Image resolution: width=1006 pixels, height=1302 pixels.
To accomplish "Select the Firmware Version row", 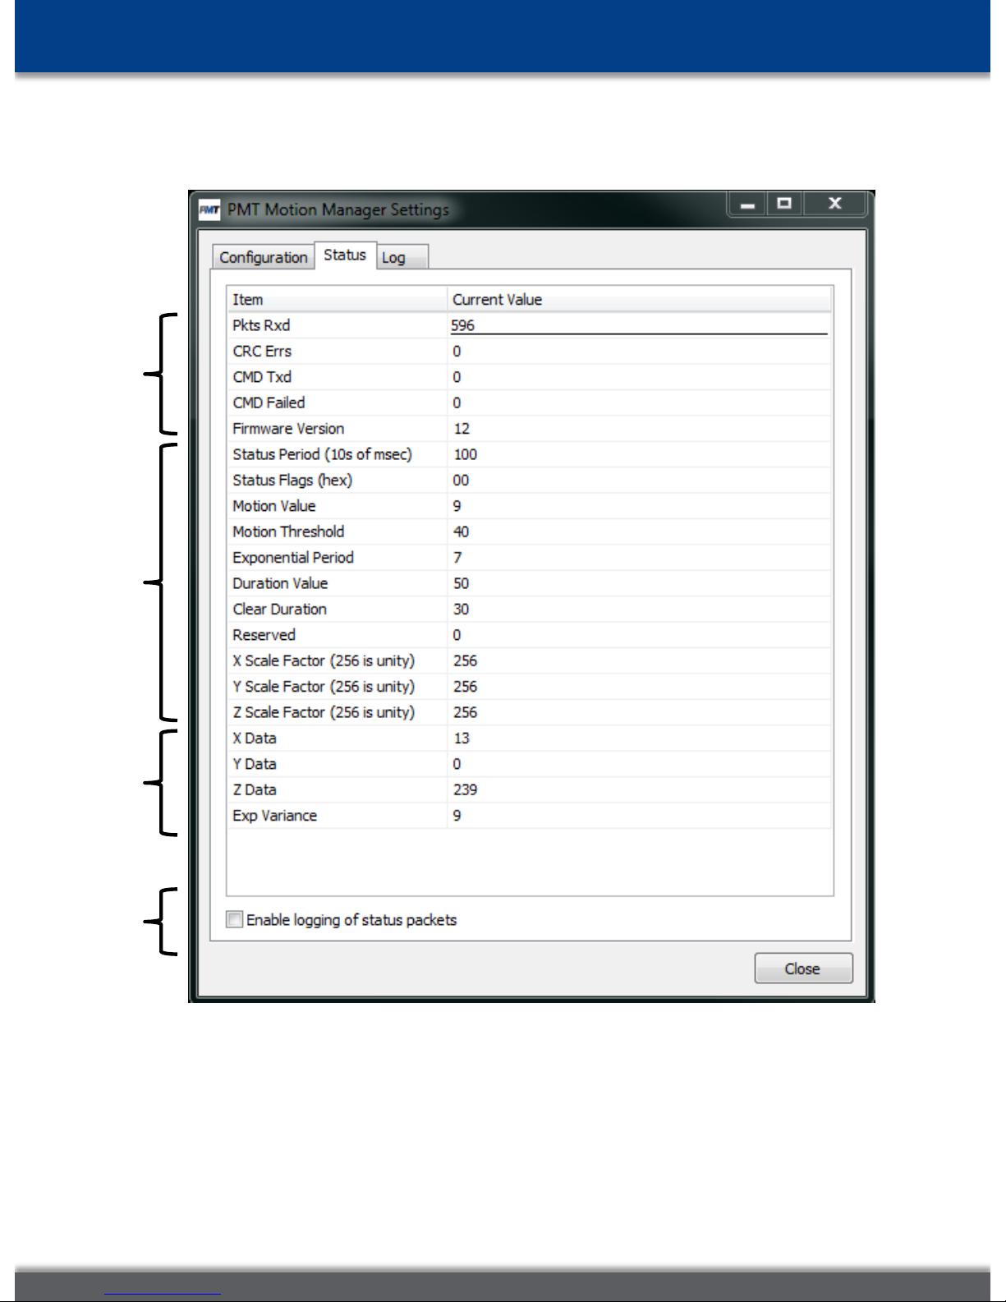I will click(x=530, y=429).
